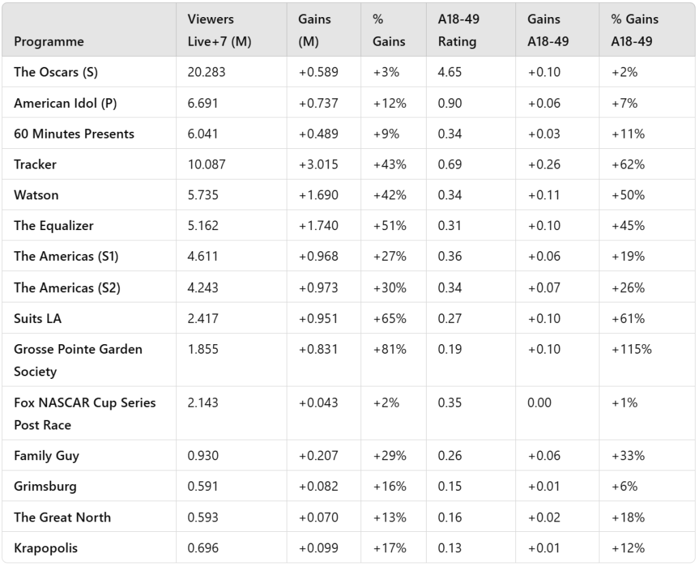This screenshot has width=699, height=566.
Task: Select Tracker's +3.015 gains value
Action: [x=318, y=165]
